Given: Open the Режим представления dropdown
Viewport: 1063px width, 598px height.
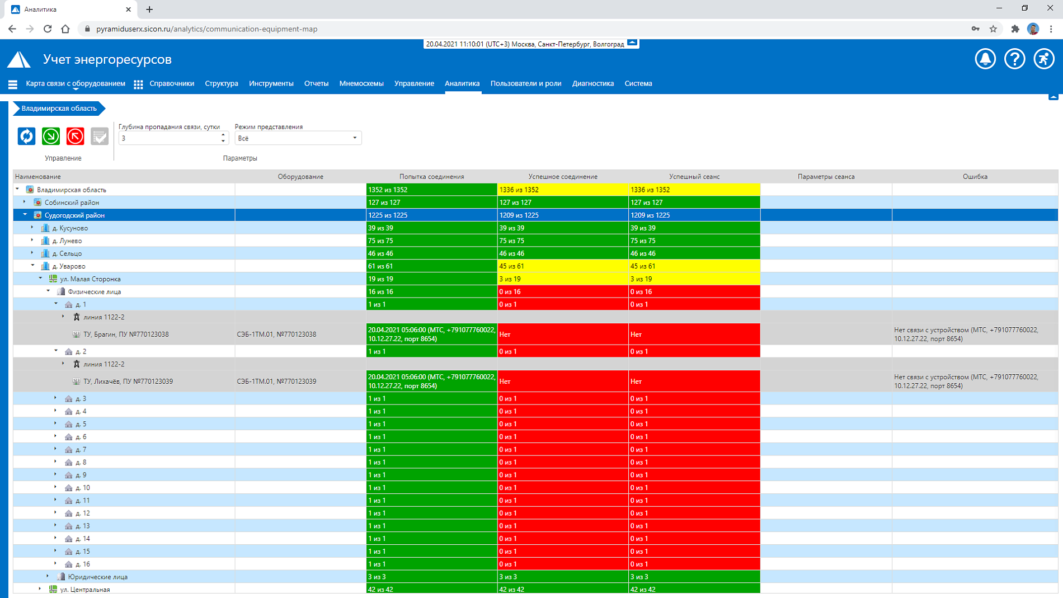Looking at the screenshot, I should tap(298, 138).
